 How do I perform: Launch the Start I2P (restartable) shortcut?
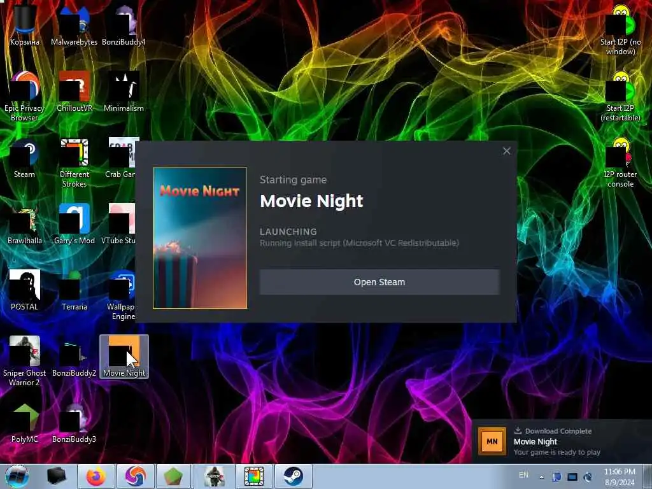[620, 96]
